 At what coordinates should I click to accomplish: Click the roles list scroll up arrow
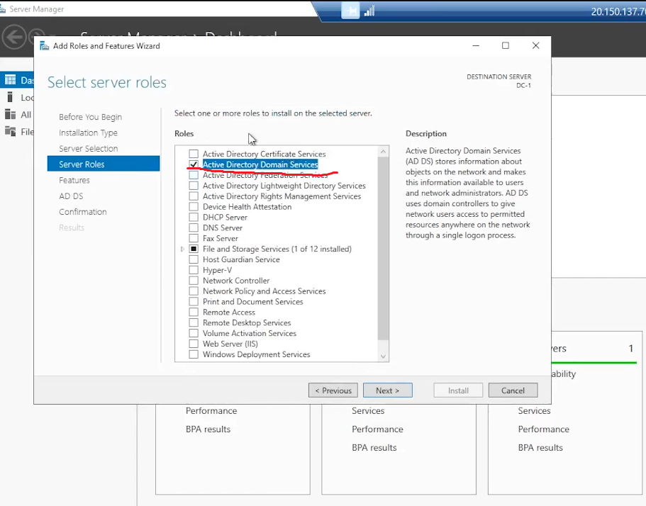pyautogui.click(x=383, y=152)
